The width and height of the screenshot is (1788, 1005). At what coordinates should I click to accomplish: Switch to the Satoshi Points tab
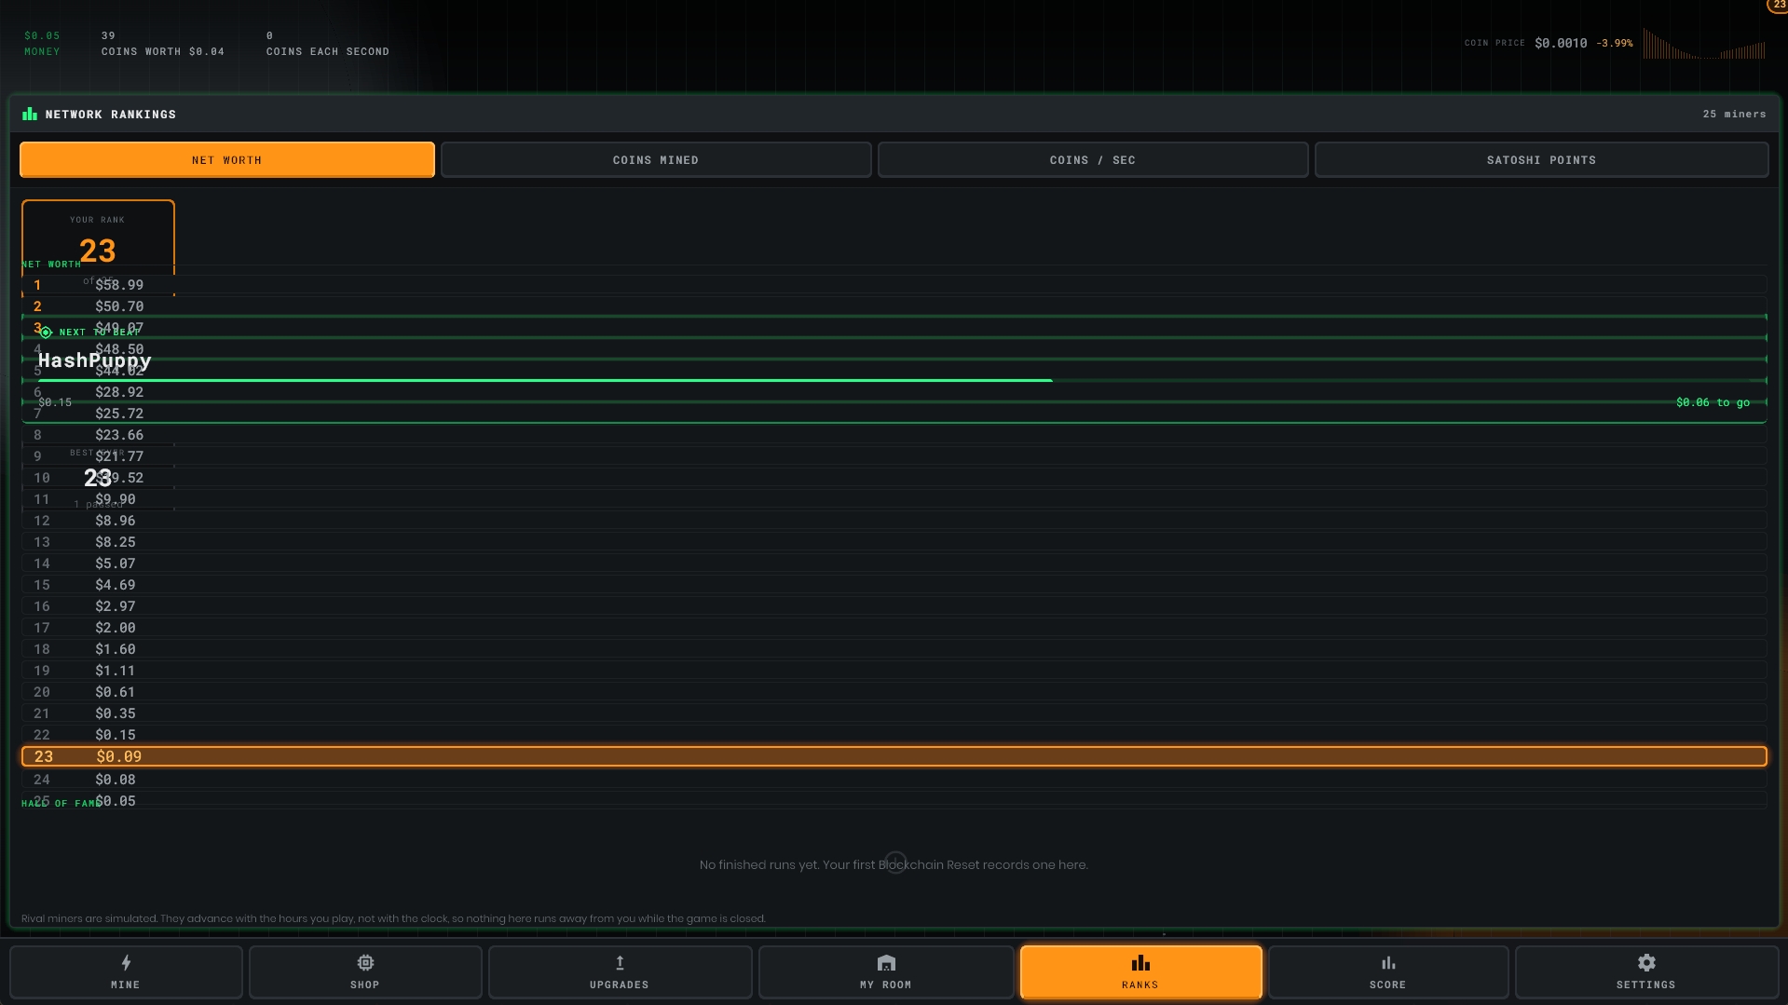(1542, 160)
